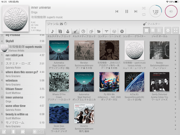This screenshot has width=180, height=135.
Task: Pause the current playback
Action: tap(127, 11)
